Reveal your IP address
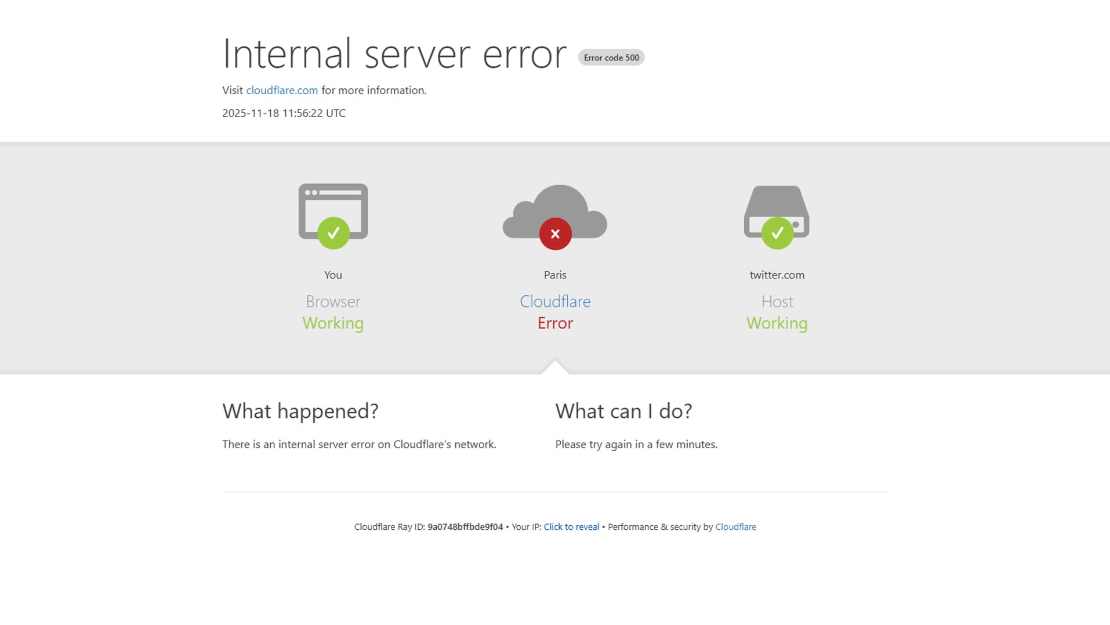1110x625 pixels. (x=571, y=526)
